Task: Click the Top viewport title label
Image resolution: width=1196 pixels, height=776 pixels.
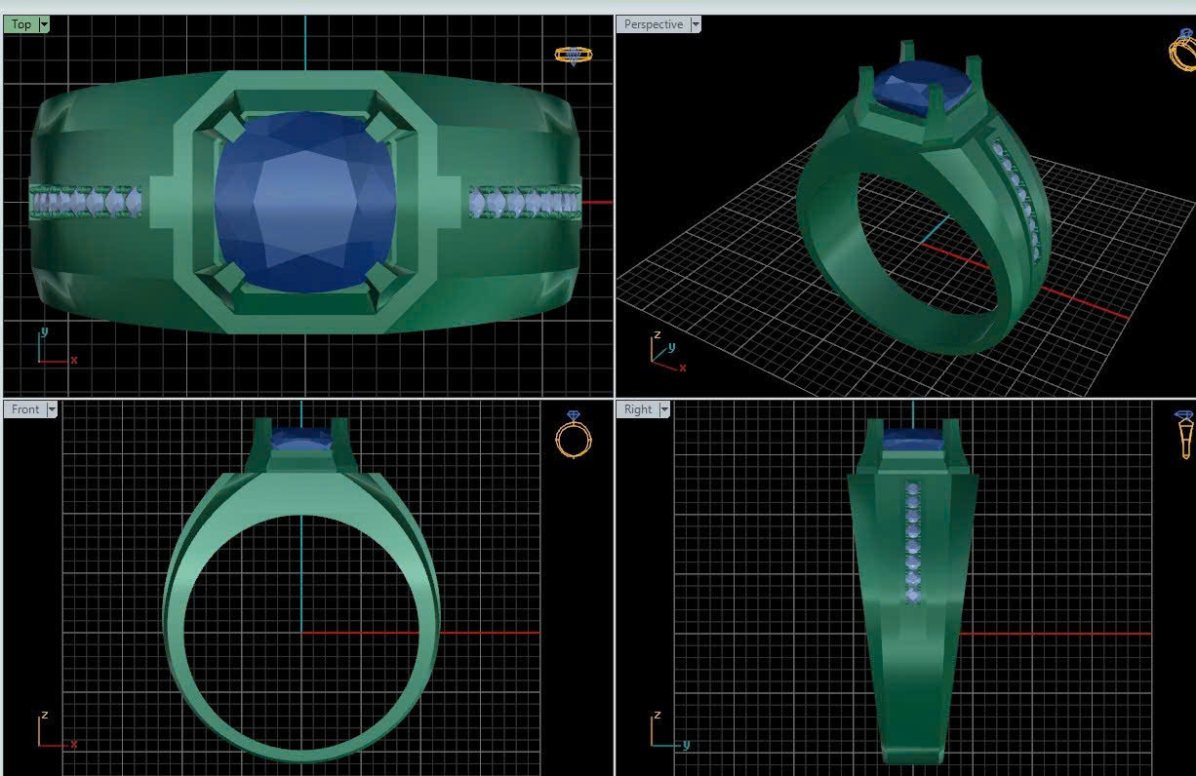Action: (21, 24)
